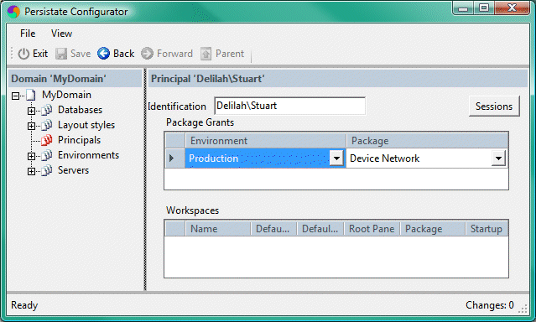Image resolution: width=536 pixels, height=322 pixels.
Task: Expand the Databases tree node
Action: [x=31, y=111]
